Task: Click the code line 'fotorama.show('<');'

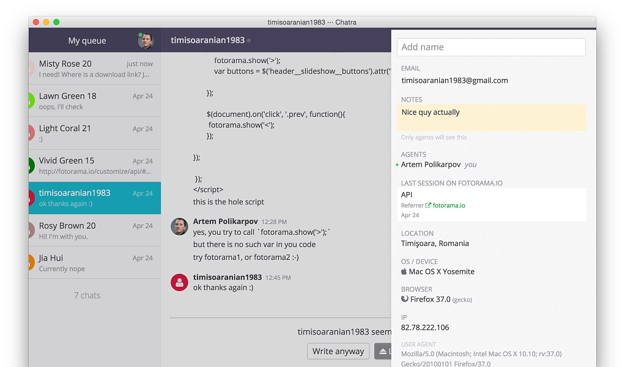Action: pos(242,125)
